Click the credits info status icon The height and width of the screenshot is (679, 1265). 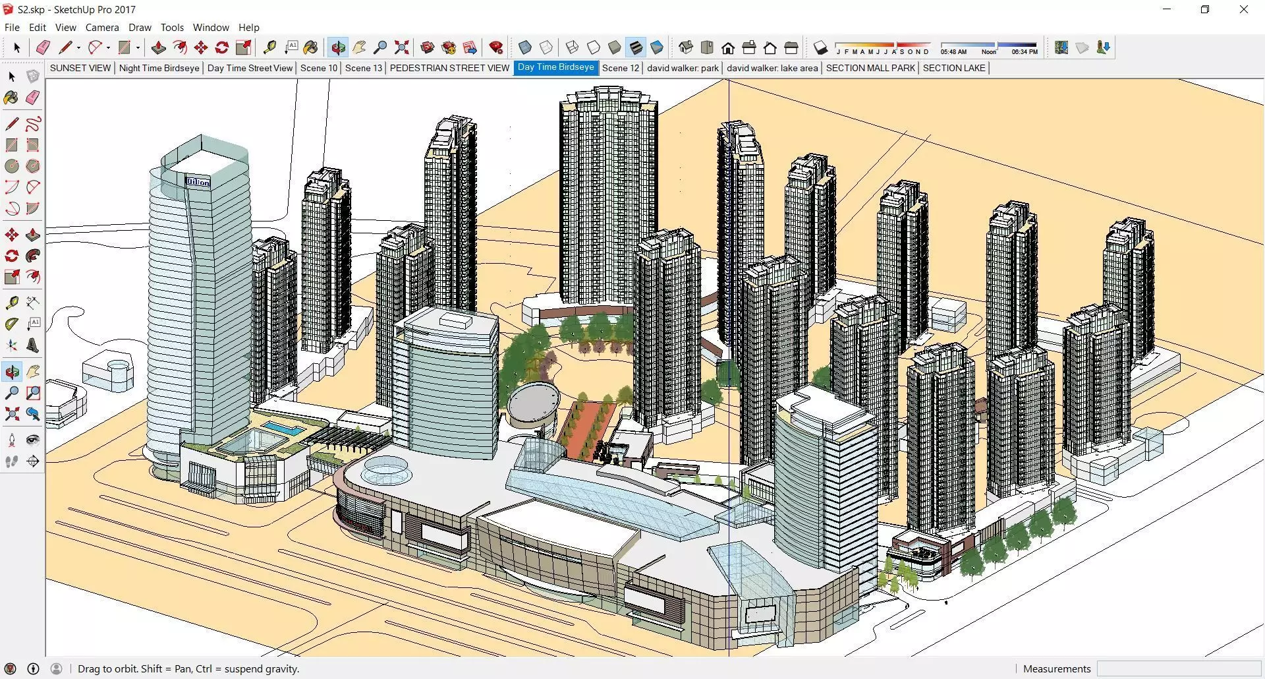click(33, 668)
